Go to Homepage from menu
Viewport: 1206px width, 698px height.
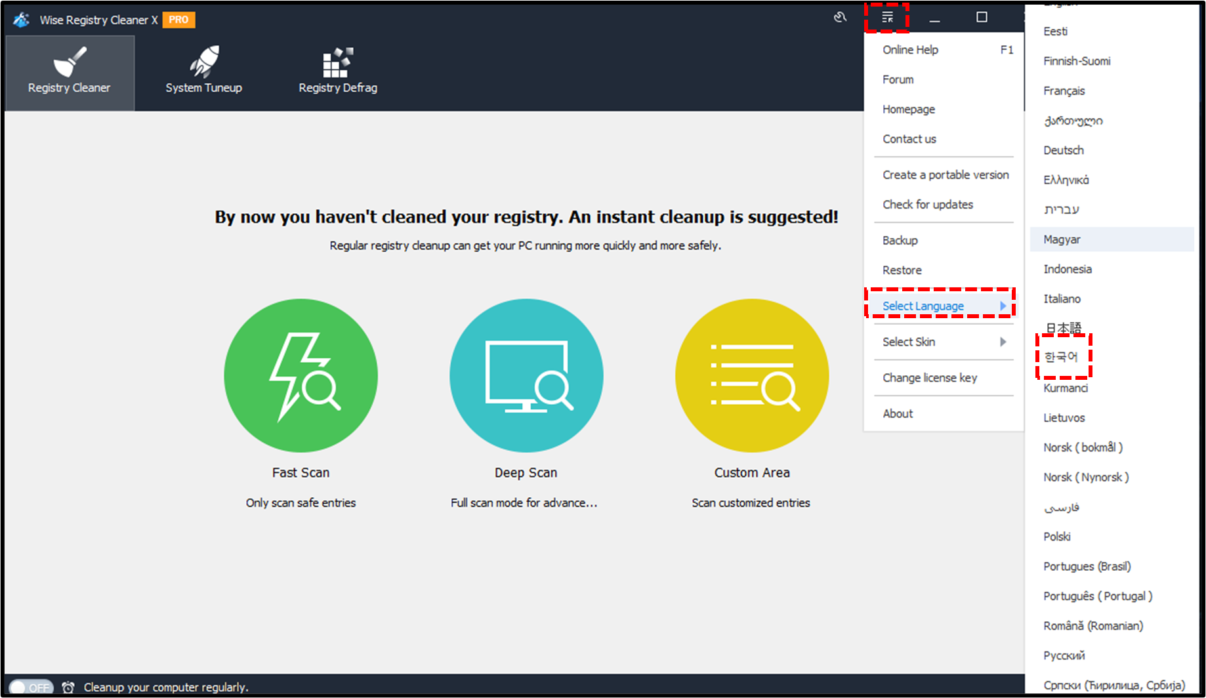click(x=944, y=109)
